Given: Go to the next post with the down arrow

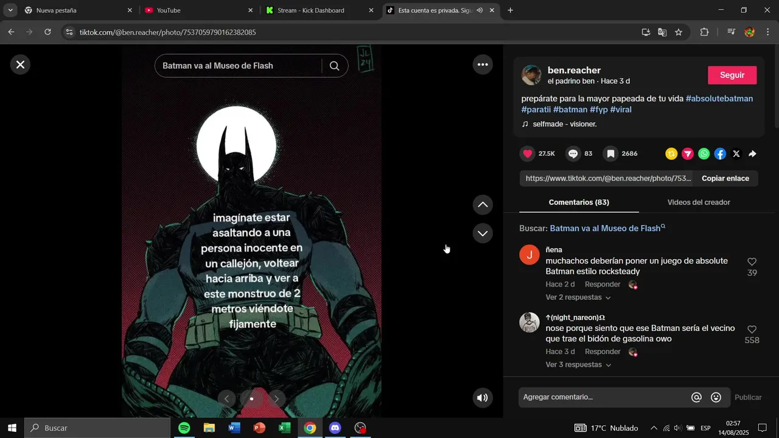Looking at the screenshot, I should point(483,233).
